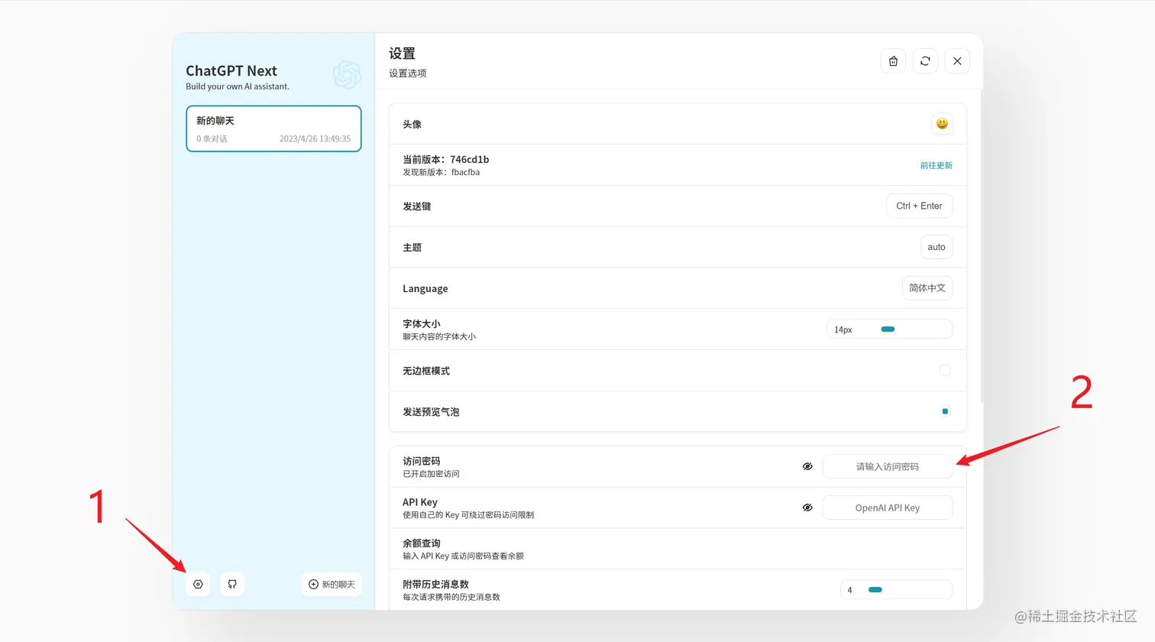Image resolution: width=1155 pixels, height=642 pixels.
Task: Click the 聊天内容的字体大小 description
Action: [439, 336]
